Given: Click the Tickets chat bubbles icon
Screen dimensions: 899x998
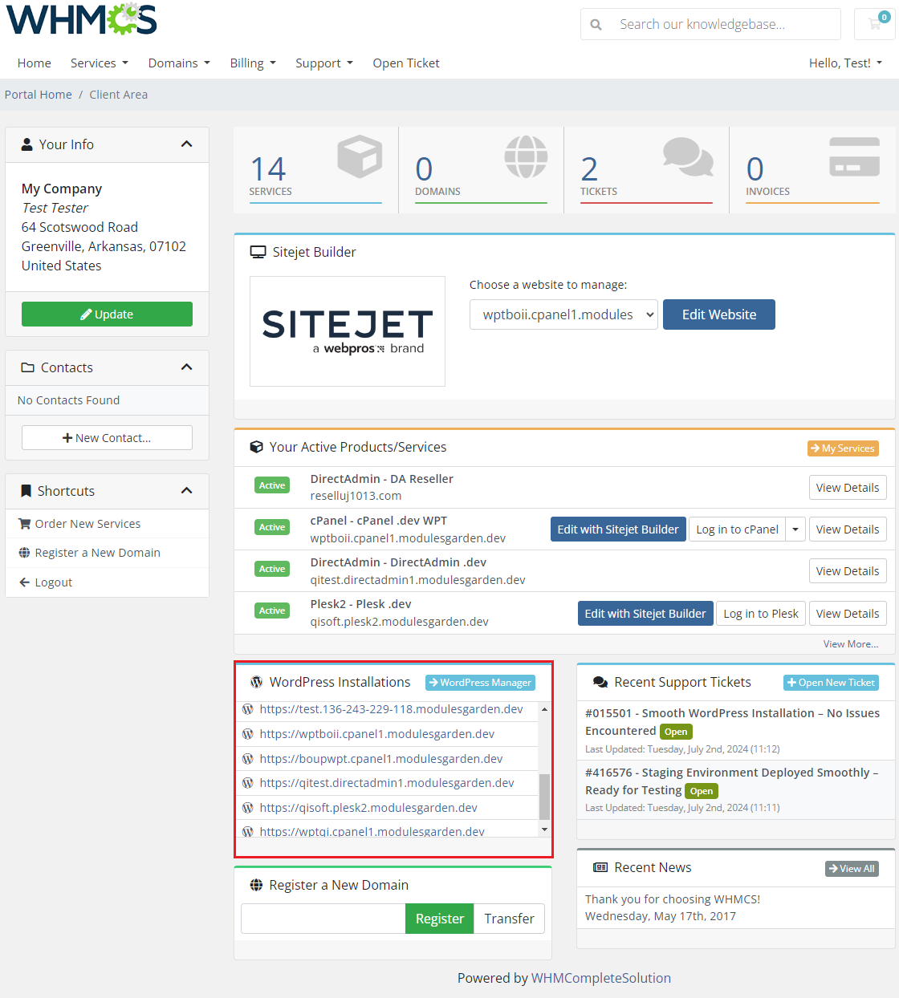Looking at the screenshot, I should [688, 156].
